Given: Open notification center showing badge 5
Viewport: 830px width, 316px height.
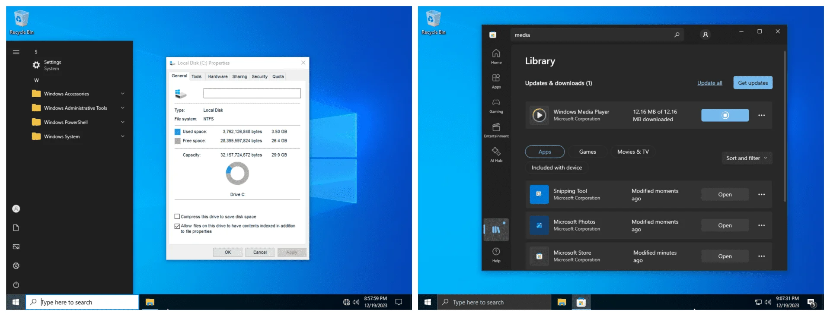Looking at the screenshot, I should (x=811, y=303).
